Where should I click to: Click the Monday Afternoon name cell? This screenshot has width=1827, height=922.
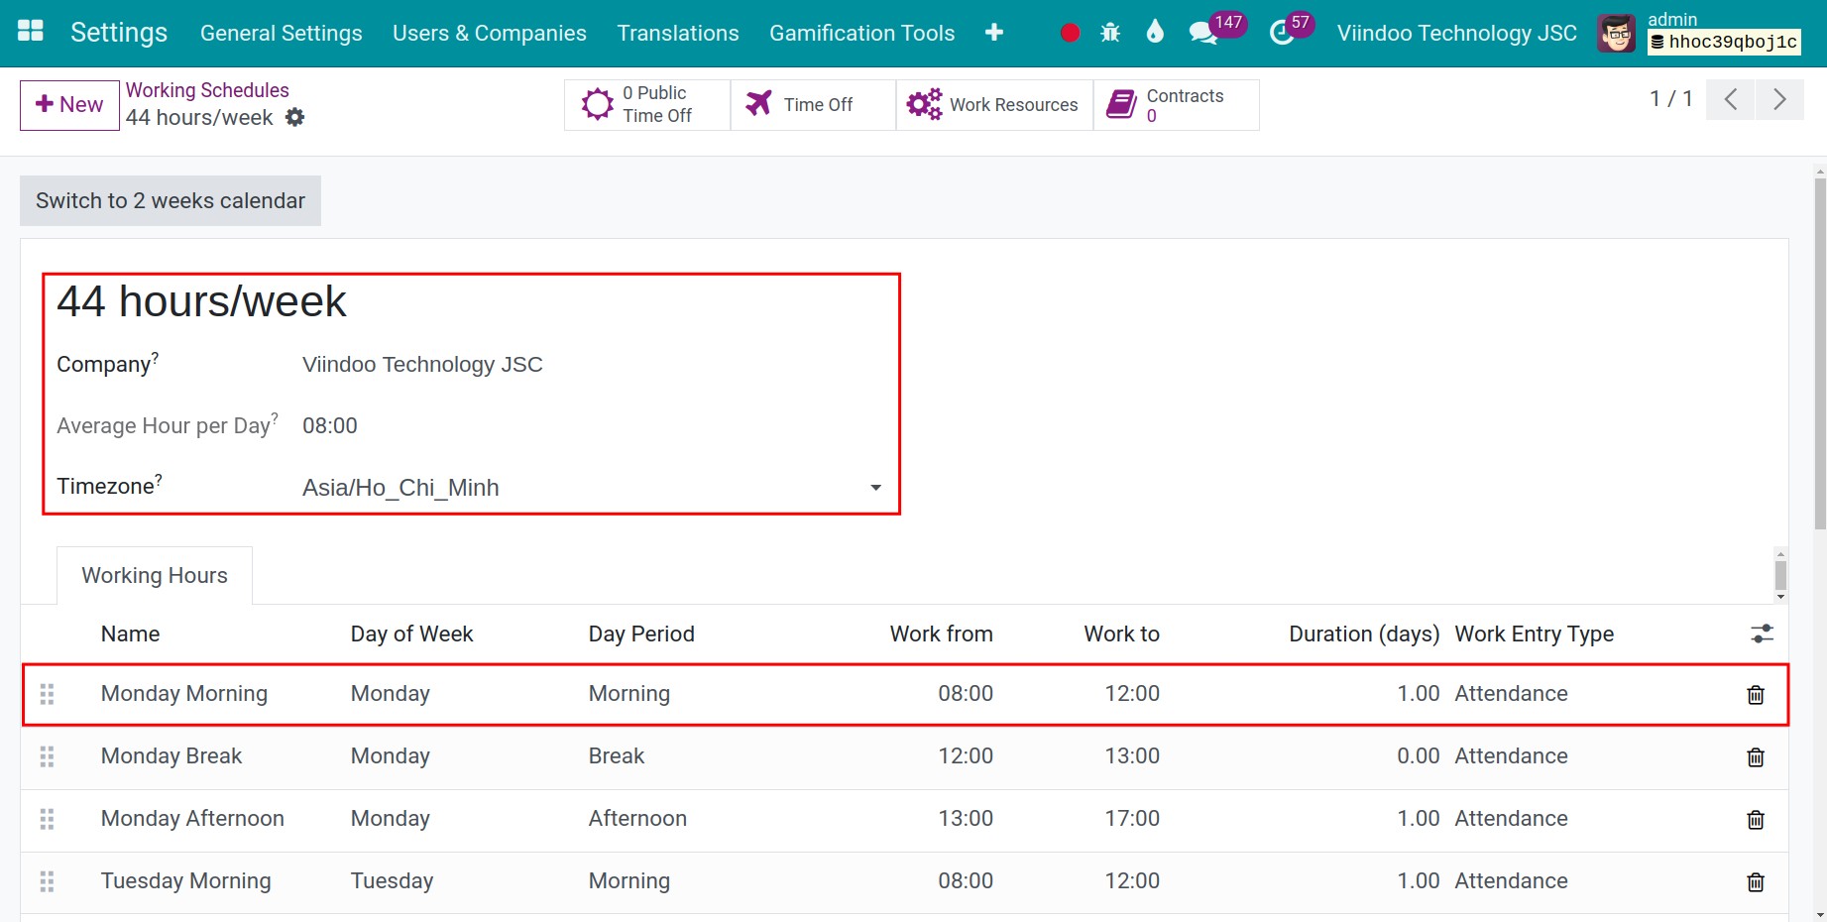click(x=192, y=819)
